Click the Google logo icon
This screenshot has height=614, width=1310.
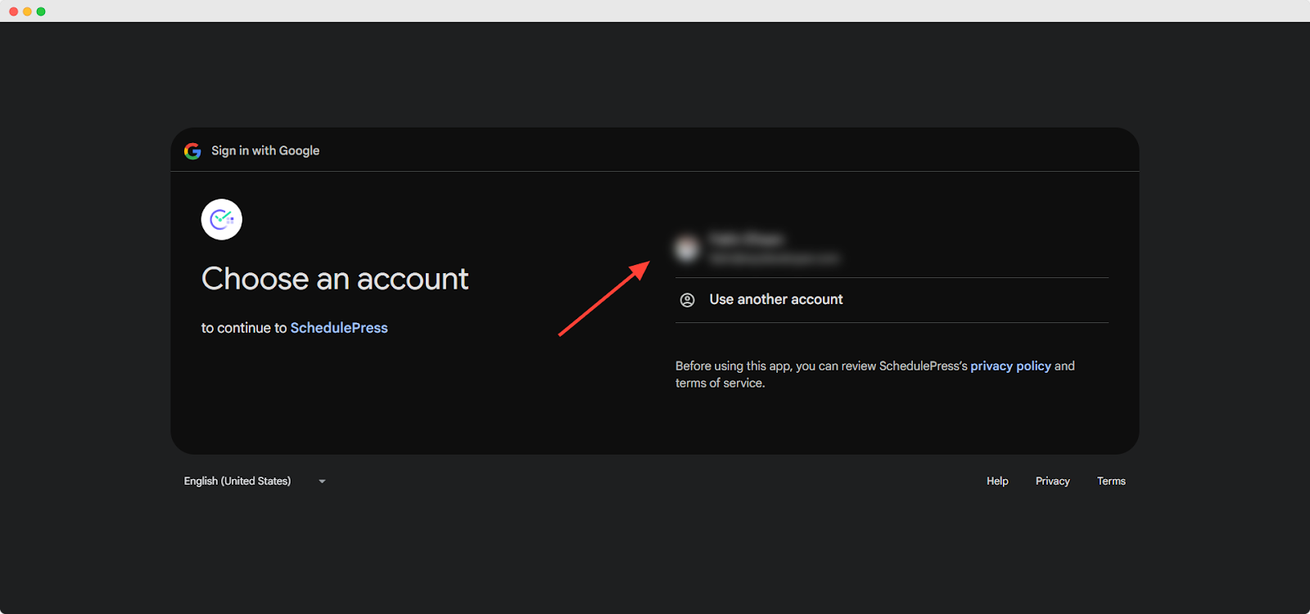click(192, 151)
